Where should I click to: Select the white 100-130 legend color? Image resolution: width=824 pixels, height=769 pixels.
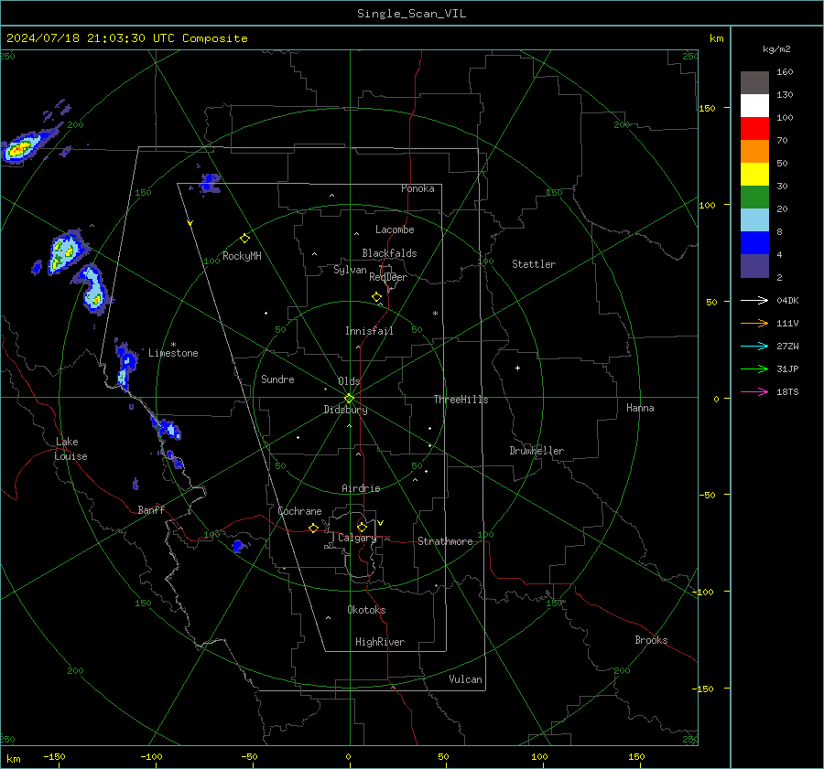click(x=754, y=106)
